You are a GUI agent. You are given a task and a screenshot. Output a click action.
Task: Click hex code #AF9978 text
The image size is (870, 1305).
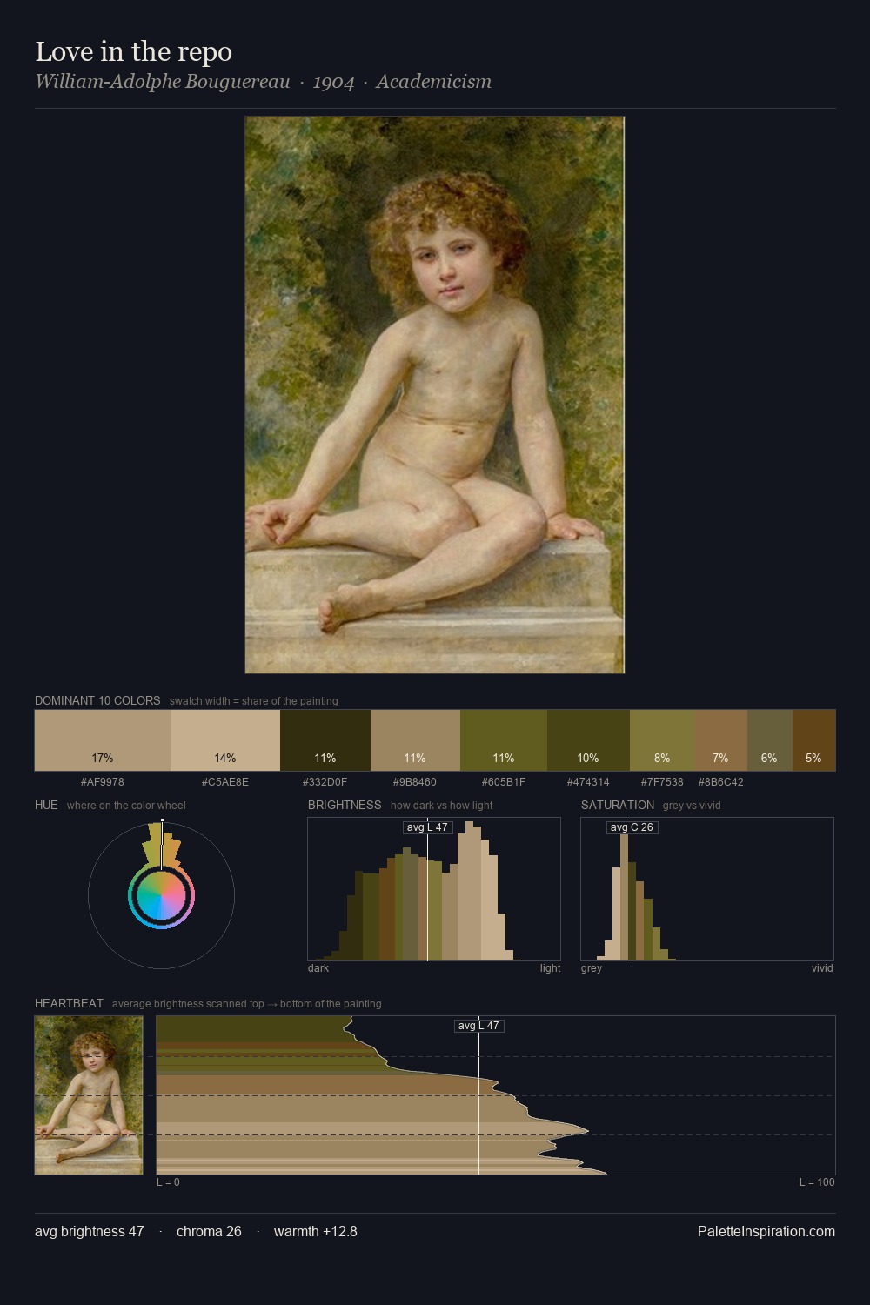(x=103, y=782)
